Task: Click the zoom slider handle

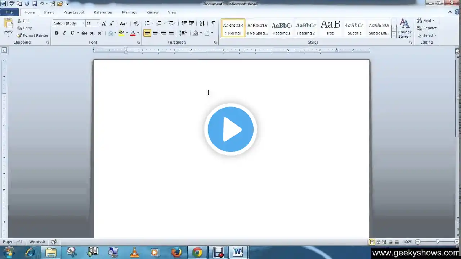Action: click(437, 242)
